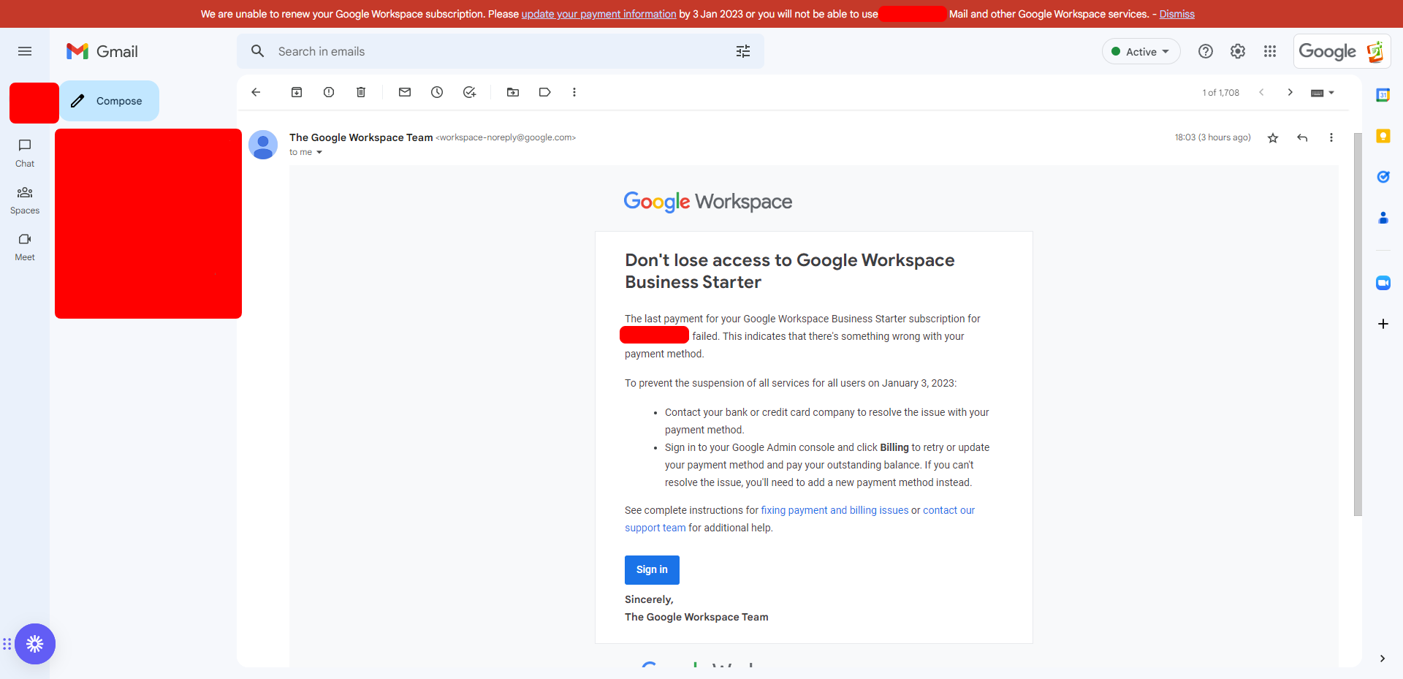Open the Spaces section
This screenshot has height=679, width=1403.
coord(25,200)
